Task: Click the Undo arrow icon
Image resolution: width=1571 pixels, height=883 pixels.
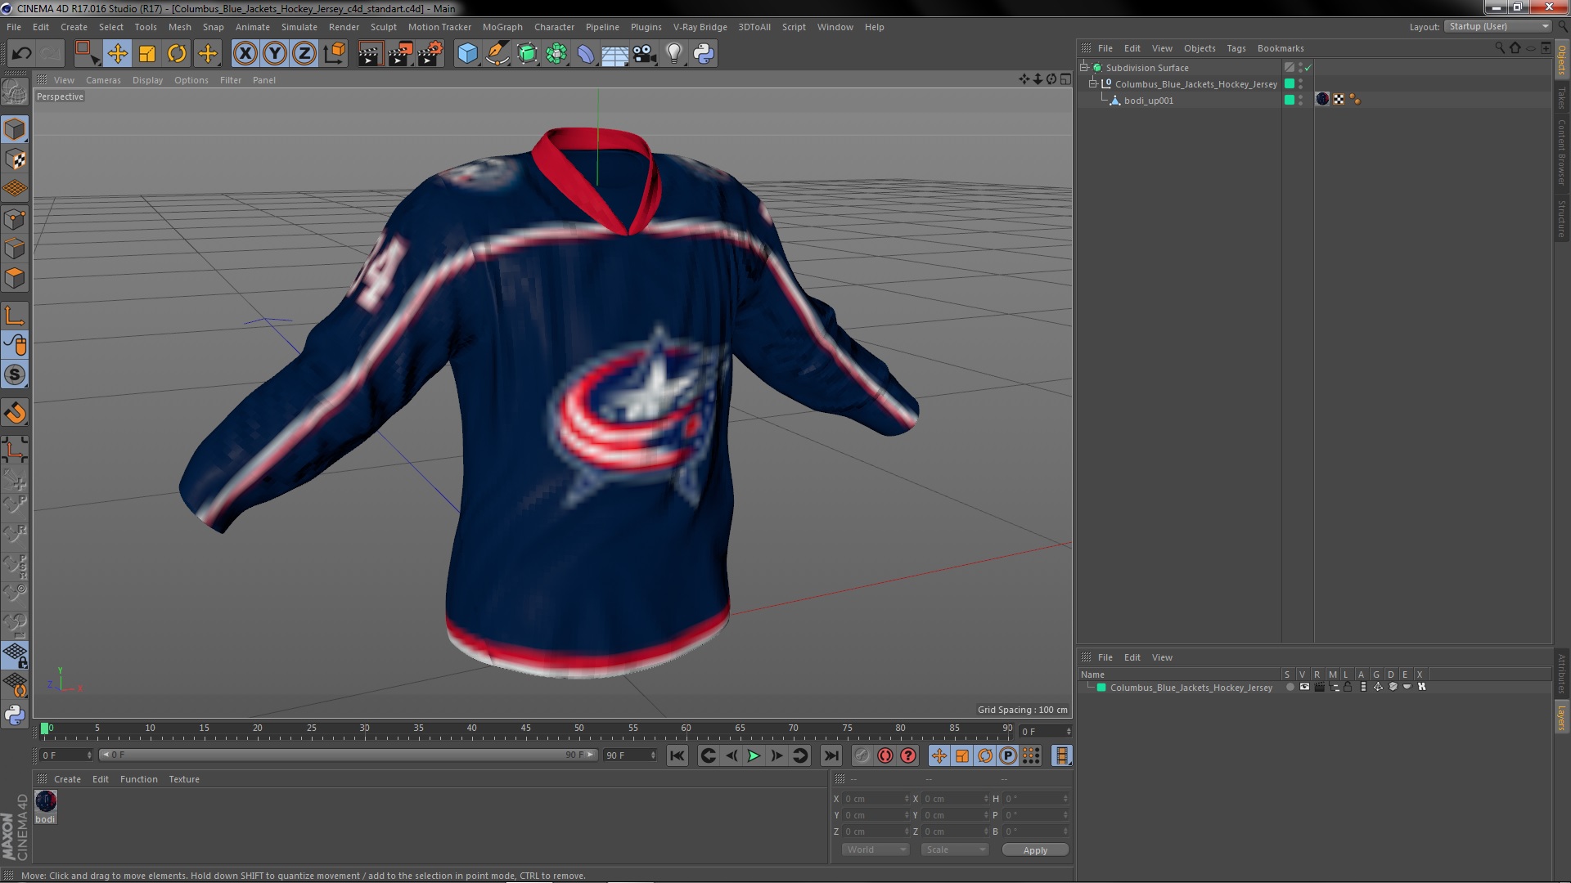Action: (x=21, y=54)
